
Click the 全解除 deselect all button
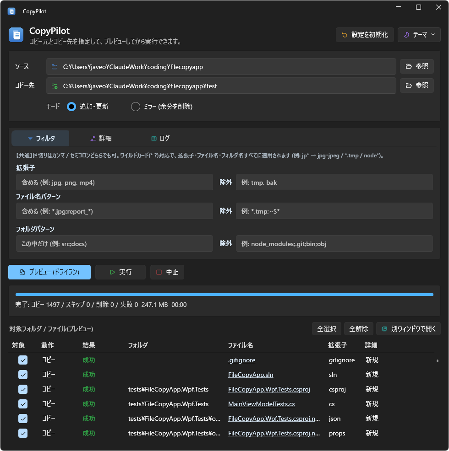[x=358, y=329]
